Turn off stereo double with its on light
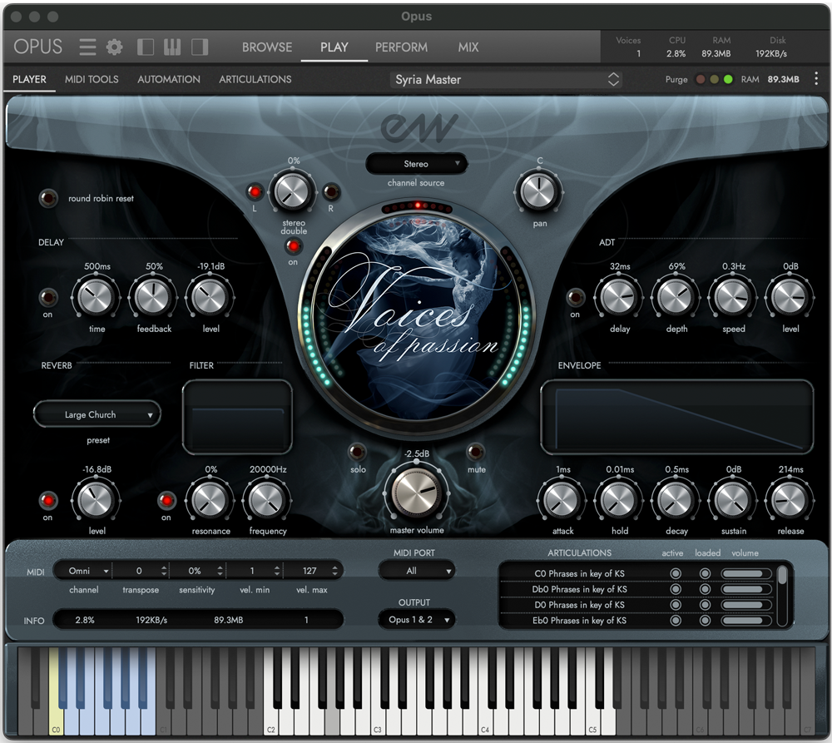The height and width of the screenshot is (743, 832). [293, 246]
